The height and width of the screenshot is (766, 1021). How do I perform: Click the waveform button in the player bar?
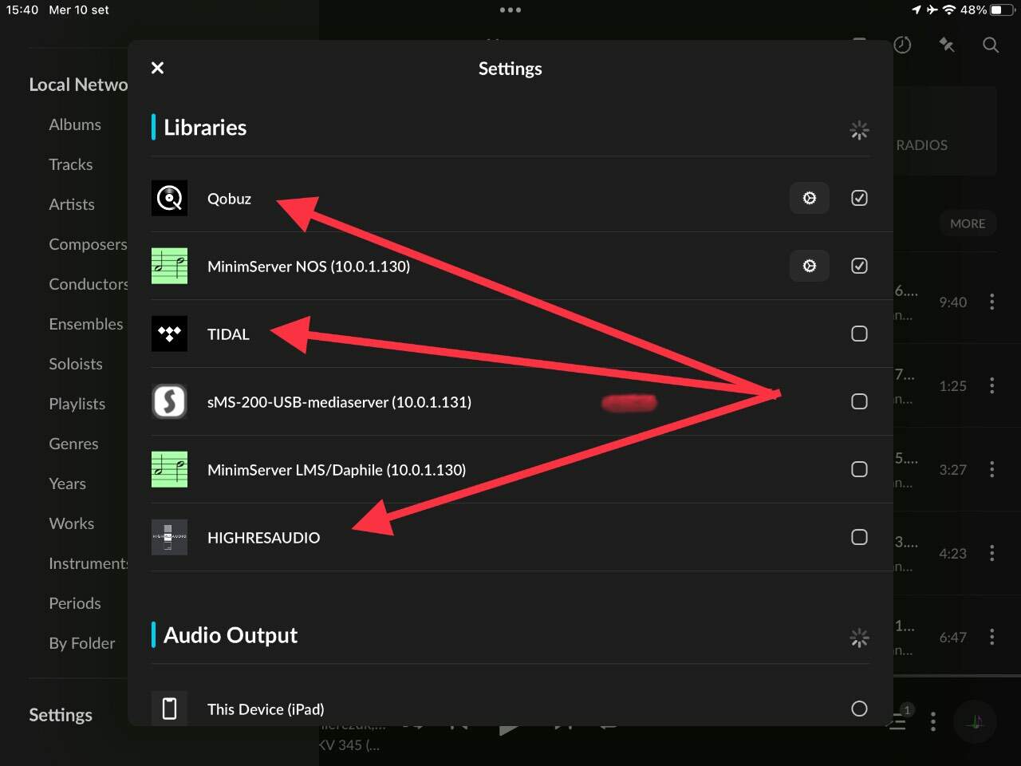(975, 722)
